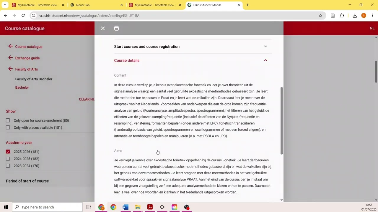The image size is (378, 212).
Task: Open Task View on the taskbar
Action: (88, 207)
